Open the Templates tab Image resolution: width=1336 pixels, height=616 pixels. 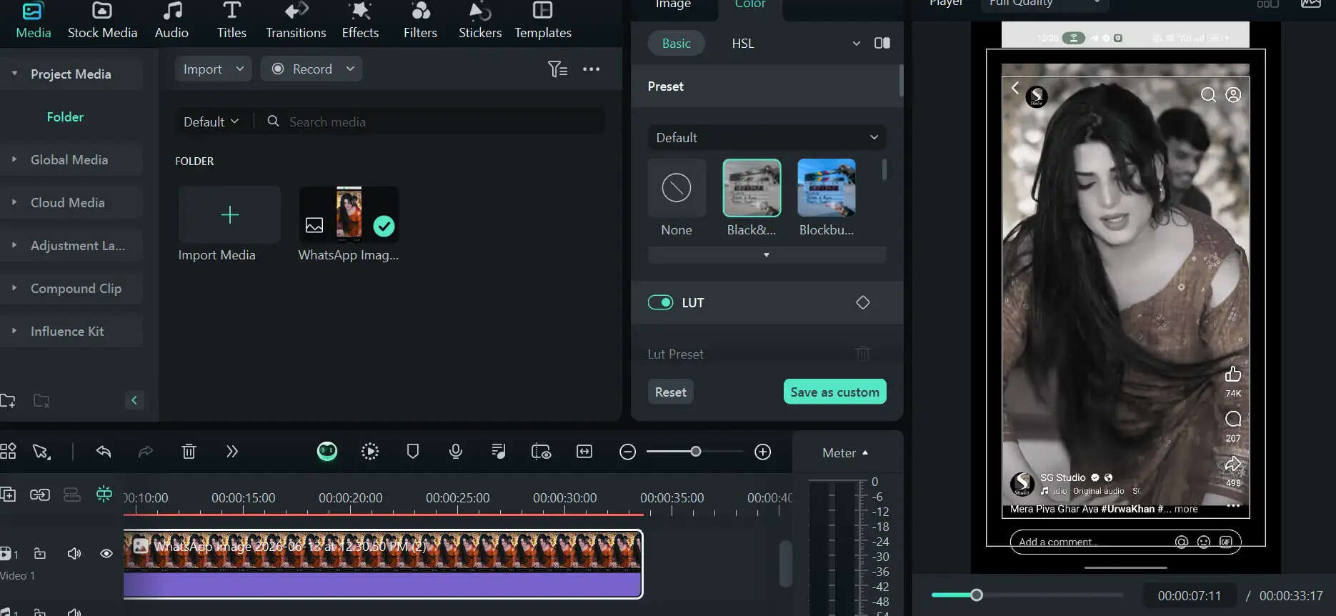pyautogui.click(x=543, y=21)
